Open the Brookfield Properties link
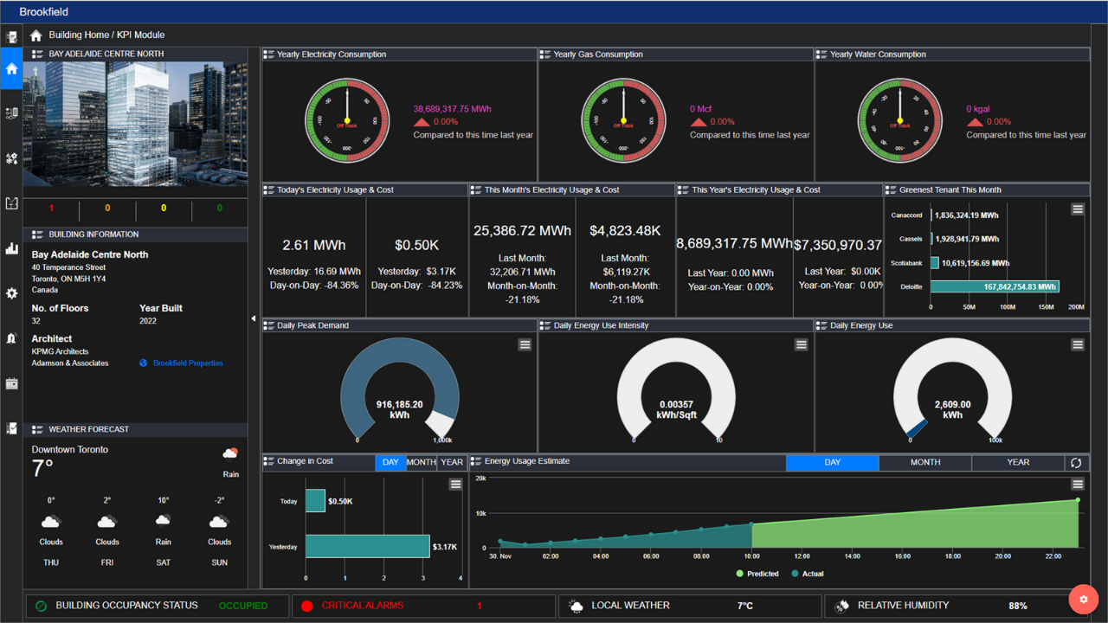This screenshot has height=623, width=1108. (188, 363)
